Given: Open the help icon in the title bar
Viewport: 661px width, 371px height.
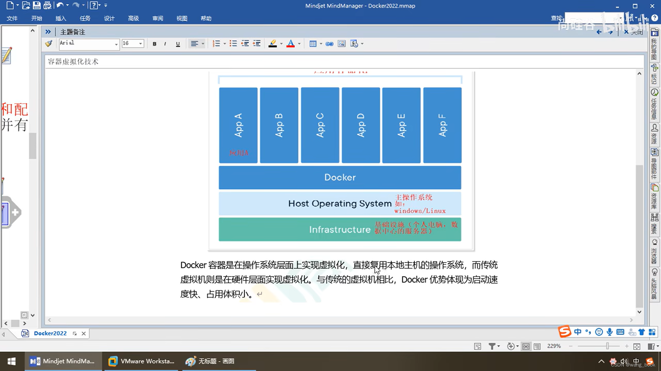Looking at the screenshot, I should point(94,5).
